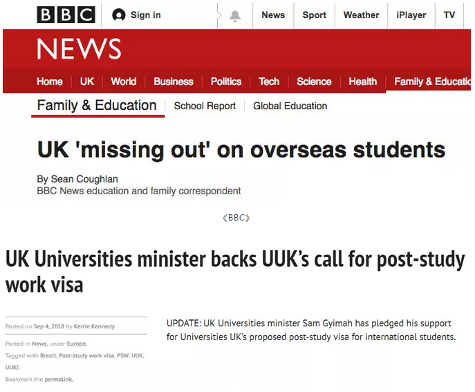This screenshot has width=475, height=392.
Task: Open the Sport section link
Action: pyautogui.click(x=314, y=15)
